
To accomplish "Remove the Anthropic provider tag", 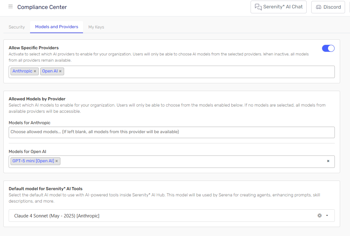I will coord(35,71).
